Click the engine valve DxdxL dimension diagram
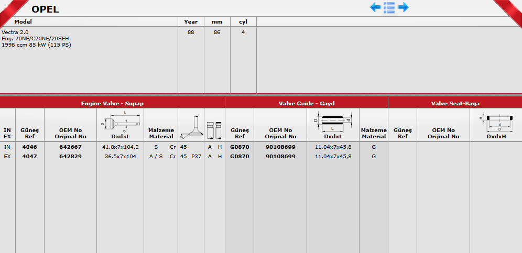Image resolution: width=522 pixels, height=253 pixels. [x=120, y=122]
